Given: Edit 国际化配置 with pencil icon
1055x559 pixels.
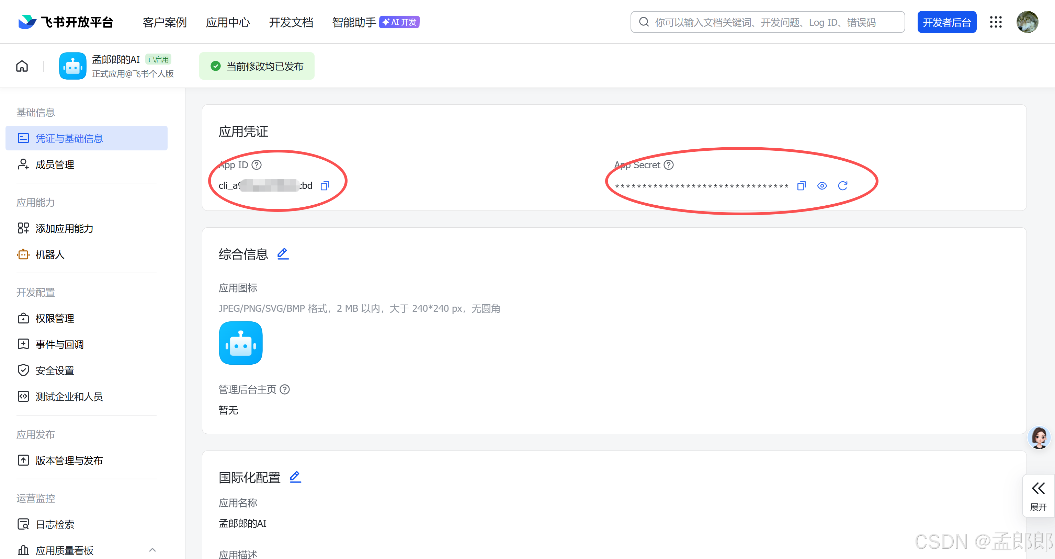Looking at the screenshot, I should pyautogui.click(x=295, y=477).
